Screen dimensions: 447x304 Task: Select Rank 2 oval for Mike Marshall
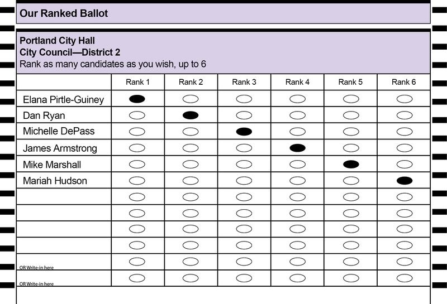pos(191,164)
